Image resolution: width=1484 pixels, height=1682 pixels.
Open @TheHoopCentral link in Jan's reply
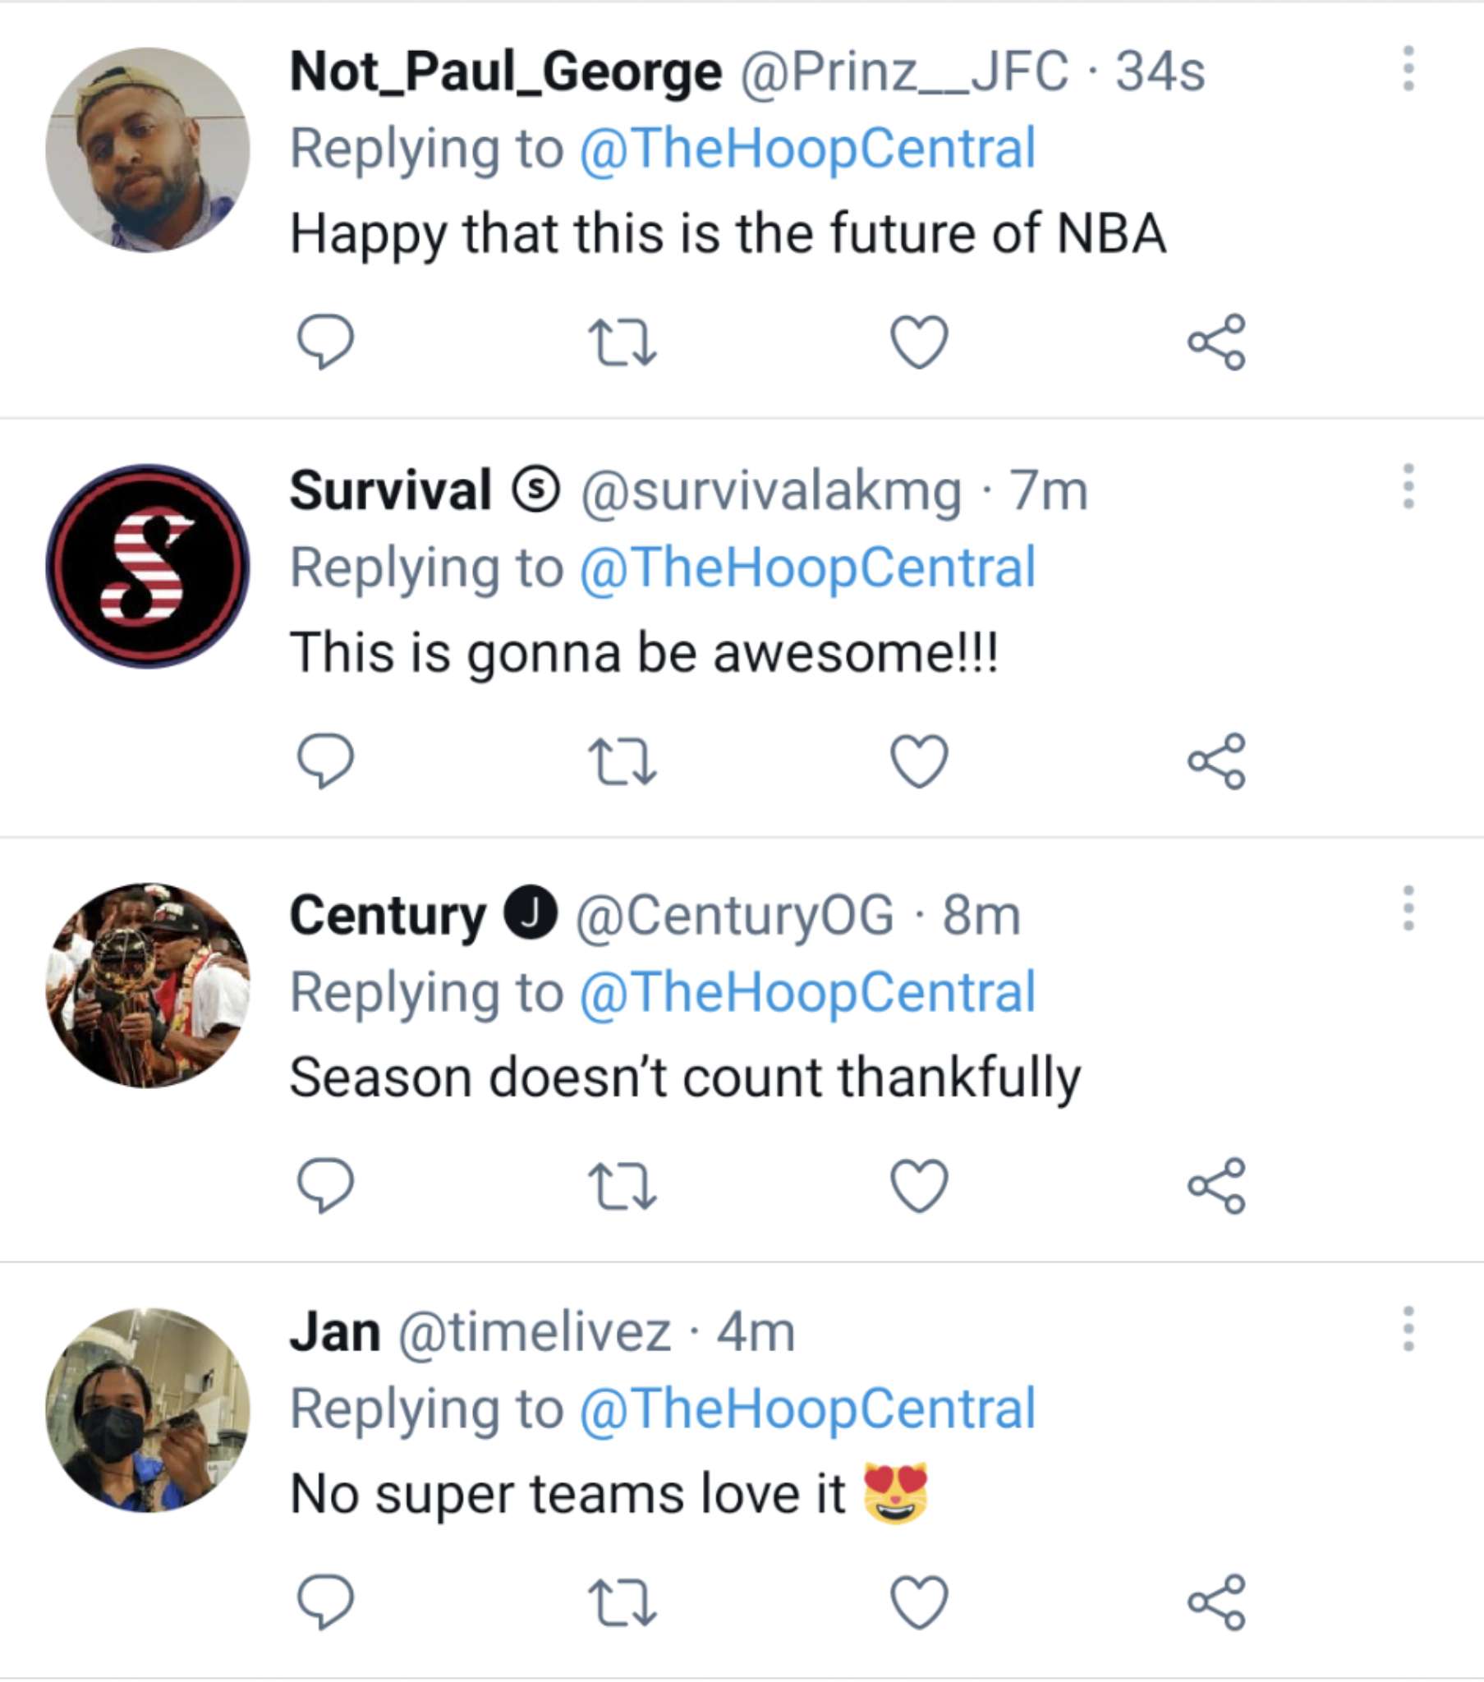(806, 1409)
